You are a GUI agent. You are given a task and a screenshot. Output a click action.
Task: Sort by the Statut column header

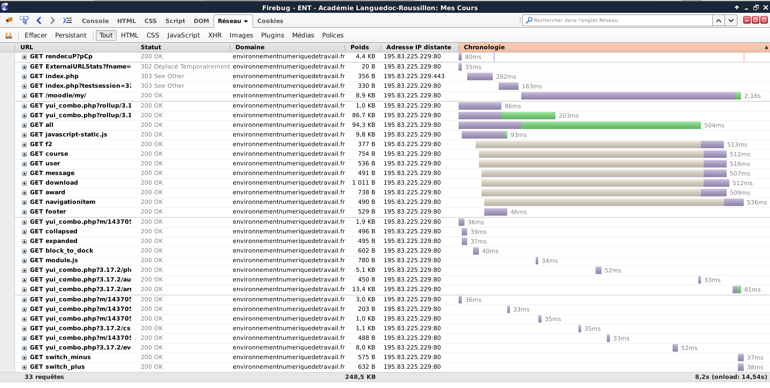point(185,47)
